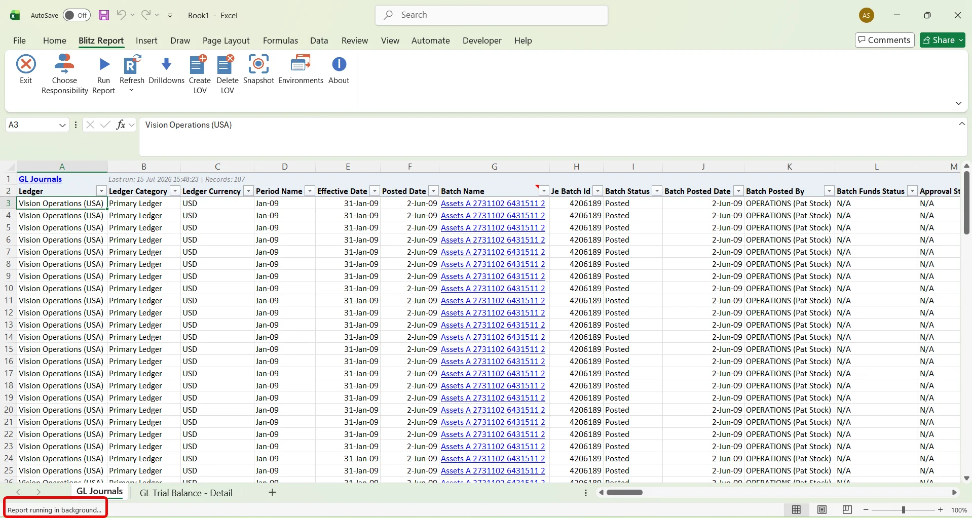Expand the Name Box dropdown

click(x=62, y=125)
